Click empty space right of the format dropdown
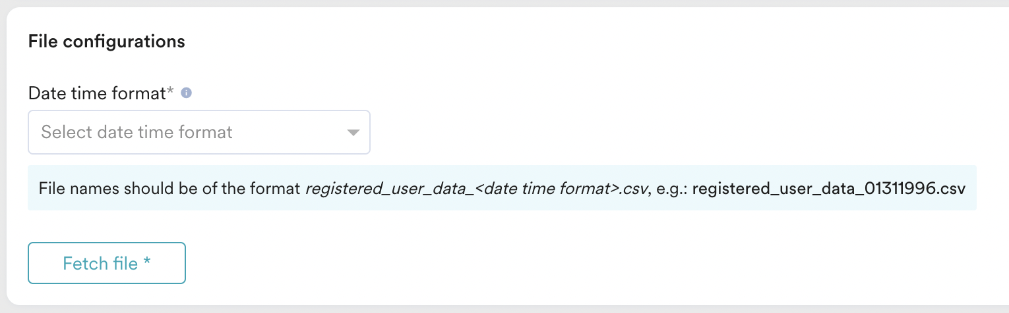Screen dimensions: 1009x313 click(x=659, y=132)
